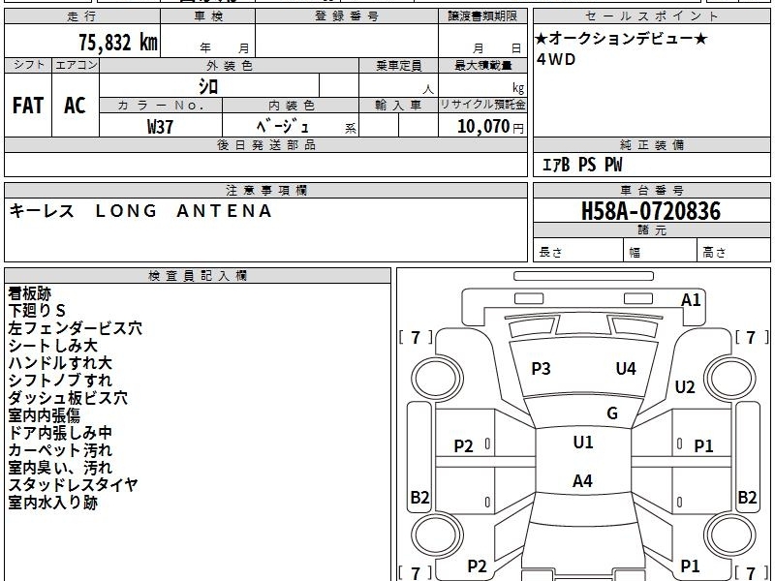The width and height of the screenshot is (775, 581).
Task: Select ★オークションデビュー★ sales point text
Action: (621, 39)
